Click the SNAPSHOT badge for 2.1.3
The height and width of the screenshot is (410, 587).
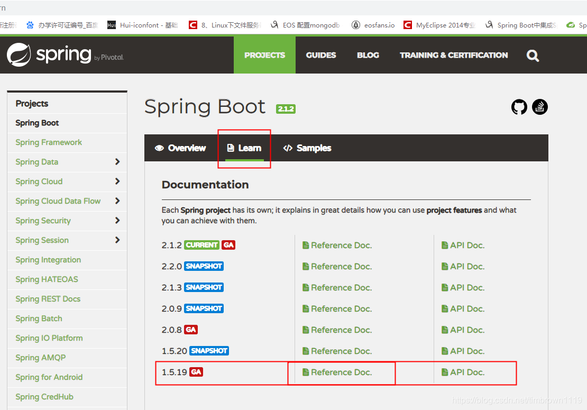pyautogui.click(x=204, y=287)
